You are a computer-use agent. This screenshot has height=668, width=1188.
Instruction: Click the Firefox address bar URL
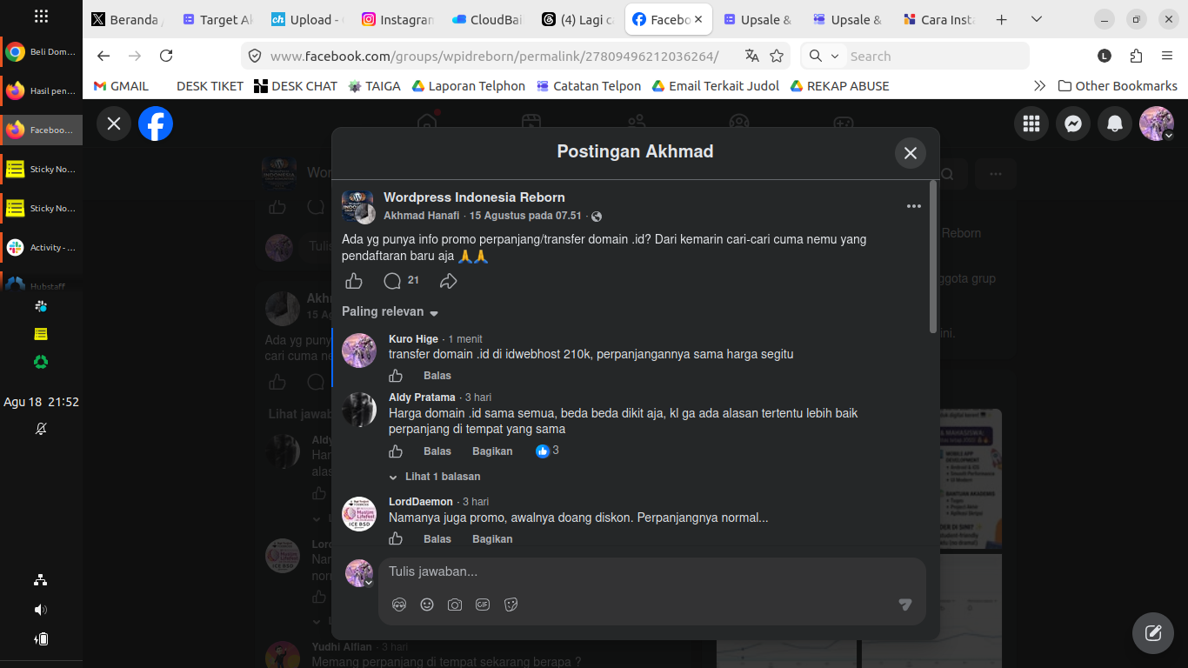tap(494, 57)
